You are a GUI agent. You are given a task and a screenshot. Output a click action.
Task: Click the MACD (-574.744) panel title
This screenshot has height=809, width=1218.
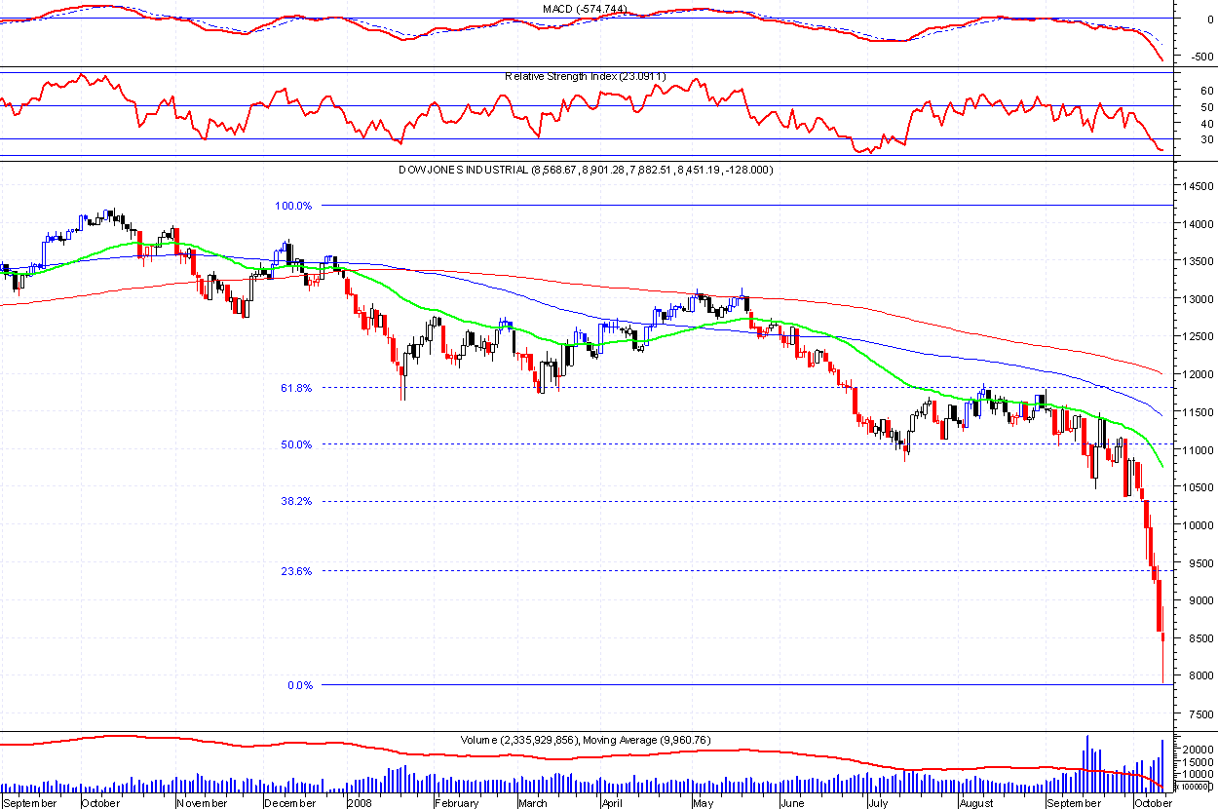(x=584, y=9)
